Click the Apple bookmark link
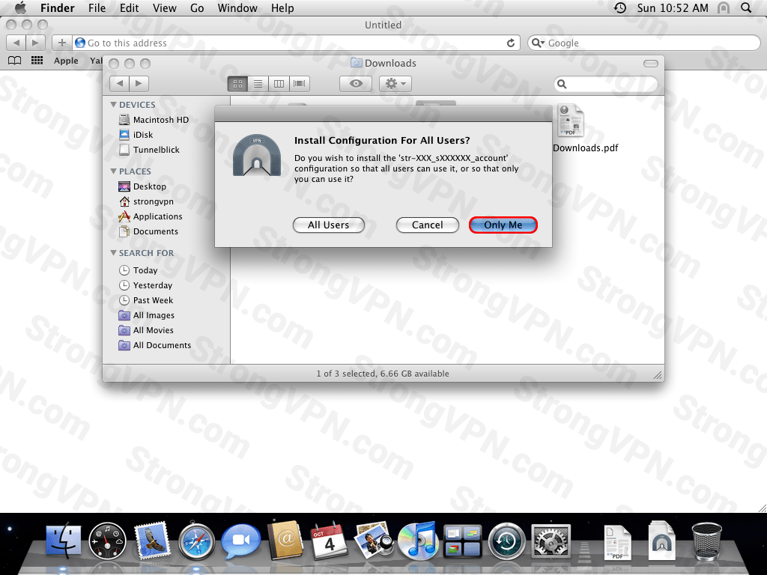This screenshot has width=767, height=575. 66,61
